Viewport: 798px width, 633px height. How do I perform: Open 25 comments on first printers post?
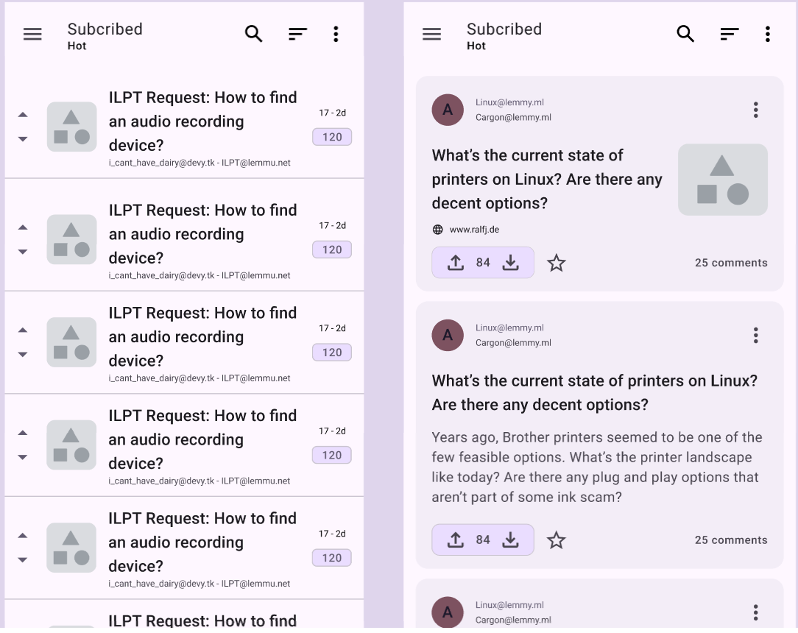pyautogui.click(x=731, y=263)
